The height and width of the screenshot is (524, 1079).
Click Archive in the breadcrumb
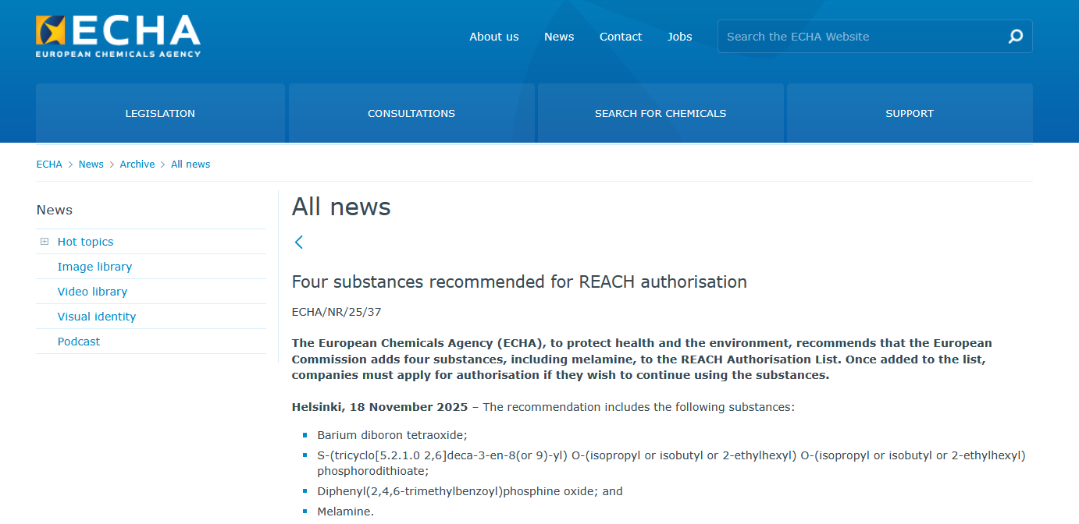pyautogui.click(x=137, y=165)
